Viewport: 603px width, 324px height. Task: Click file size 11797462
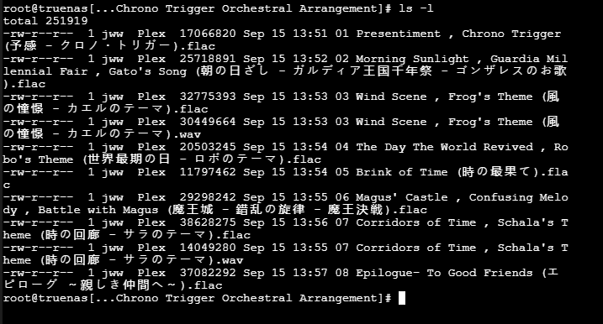pos(208,172)
